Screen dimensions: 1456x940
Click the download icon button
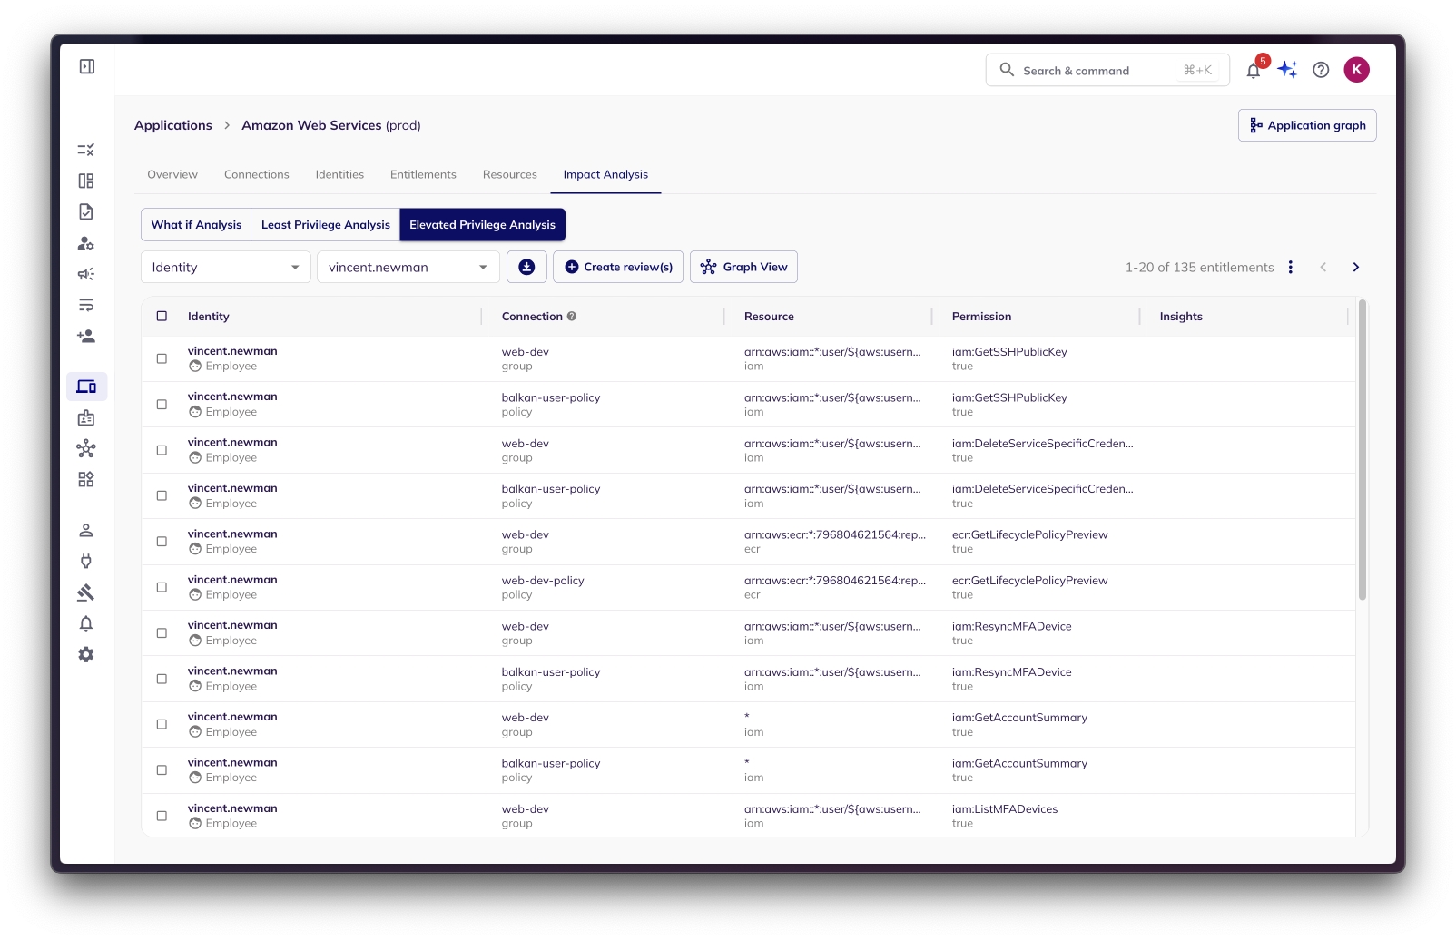click(x=526, y=267)
